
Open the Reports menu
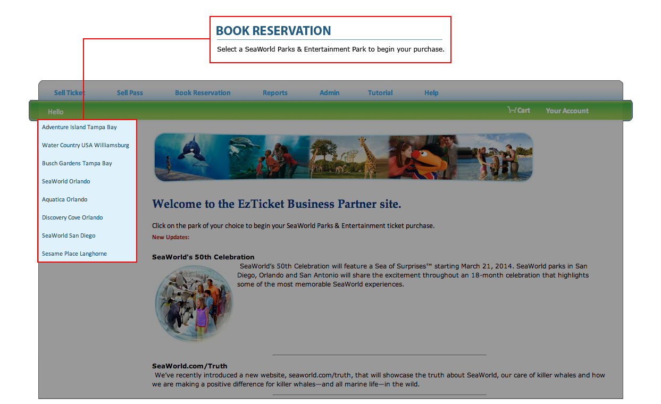pyautogui.click(x=275, y=92)
